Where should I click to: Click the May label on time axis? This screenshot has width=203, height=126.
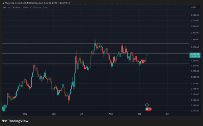pos(25,114)
